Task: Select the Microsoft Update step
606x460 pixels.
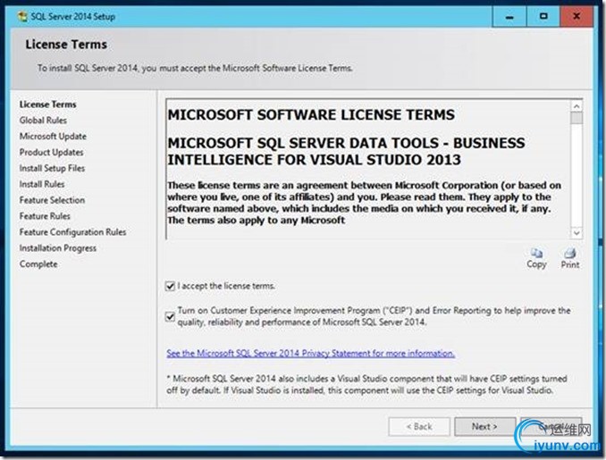Action: (x=53, y=137)
